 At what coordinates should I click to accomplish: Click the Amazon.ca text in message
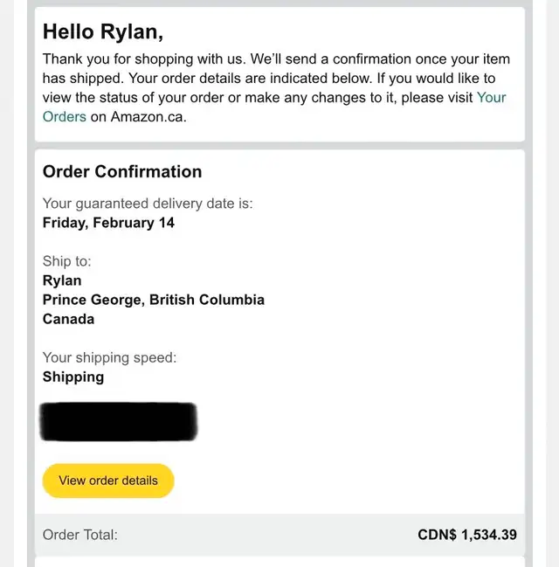point(148,117)
